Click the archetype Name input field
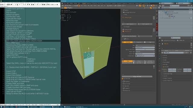The width and height of the screenshot is (193, 108). point(145,47)
